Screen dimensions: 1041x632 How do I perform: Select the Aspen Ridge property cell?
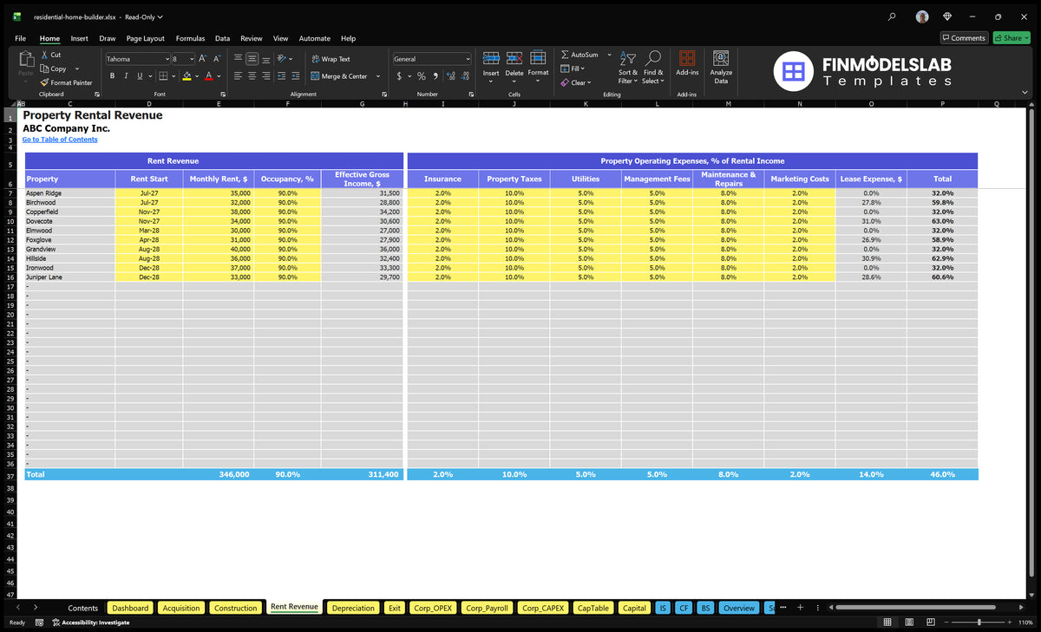(x=69, y=193)
